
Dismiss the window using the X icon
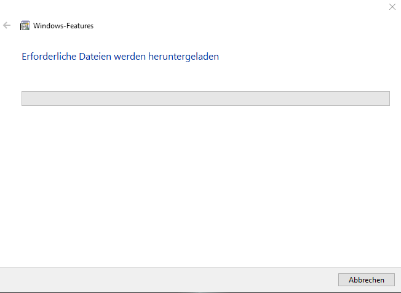pyautogui.click(x=392, y=7)
